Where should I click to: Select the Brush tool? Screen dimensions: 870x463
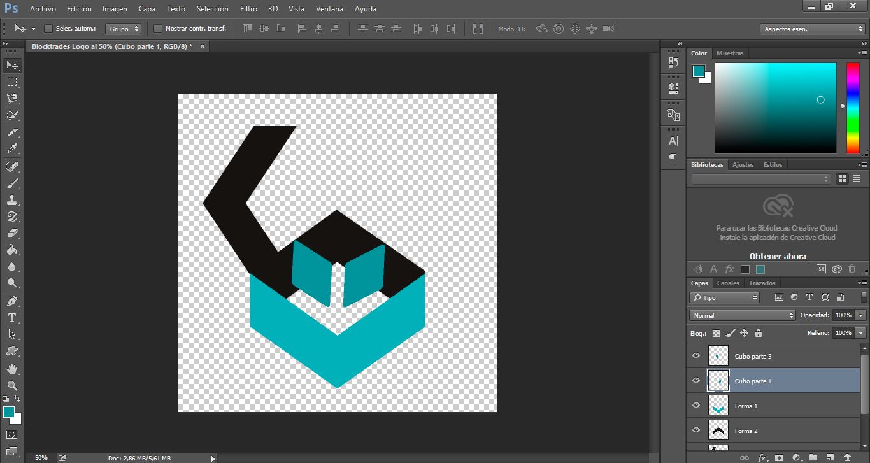coord(12,183)
